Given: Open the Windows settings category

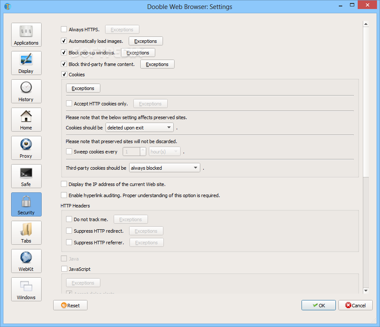Looking at the screenshot, I should (26, 289).
